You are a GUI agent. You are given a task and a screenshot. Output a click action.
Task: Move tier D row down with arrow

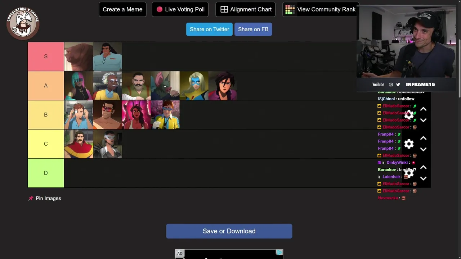click(423, 178)
